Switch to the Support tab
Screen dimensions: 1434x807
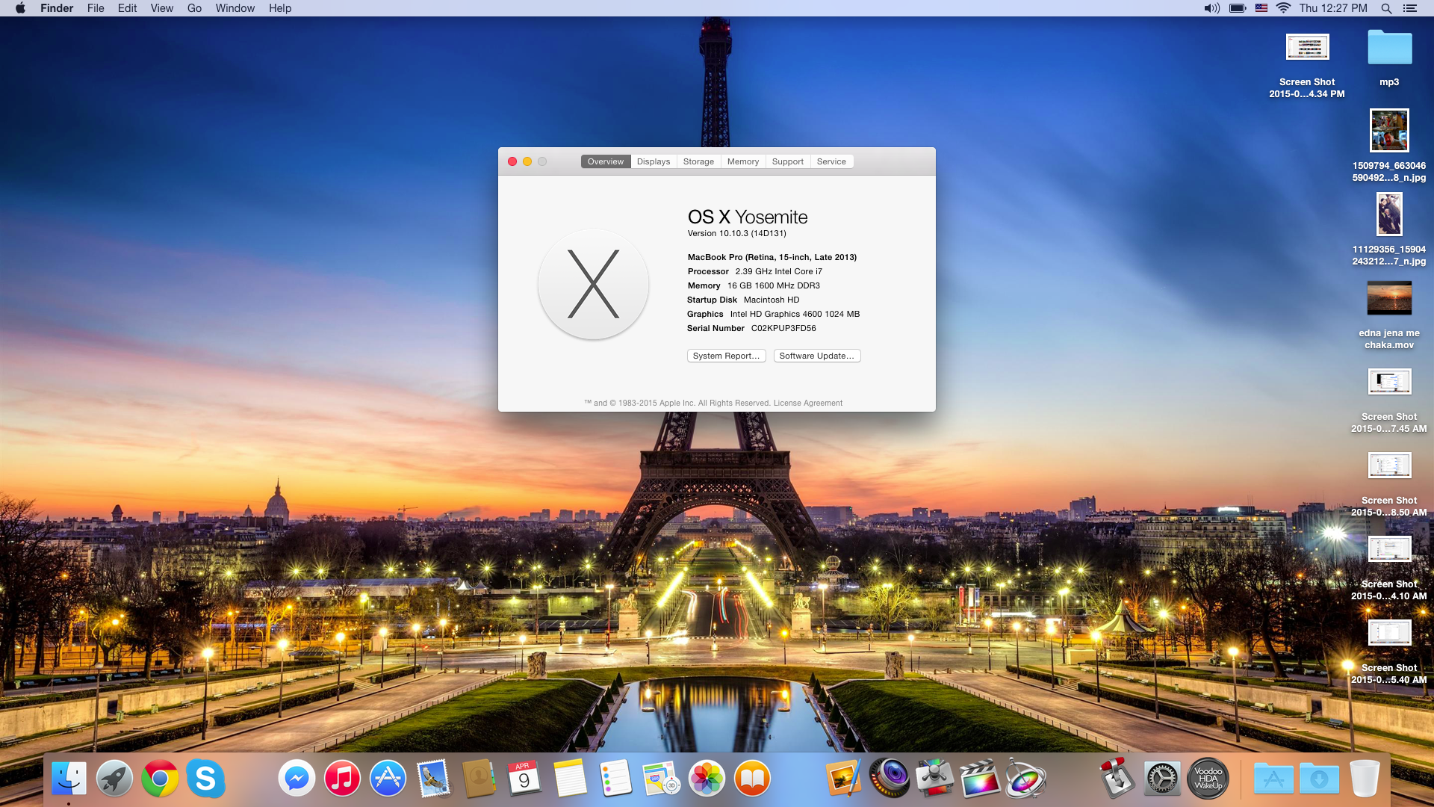tap(788, 161)
